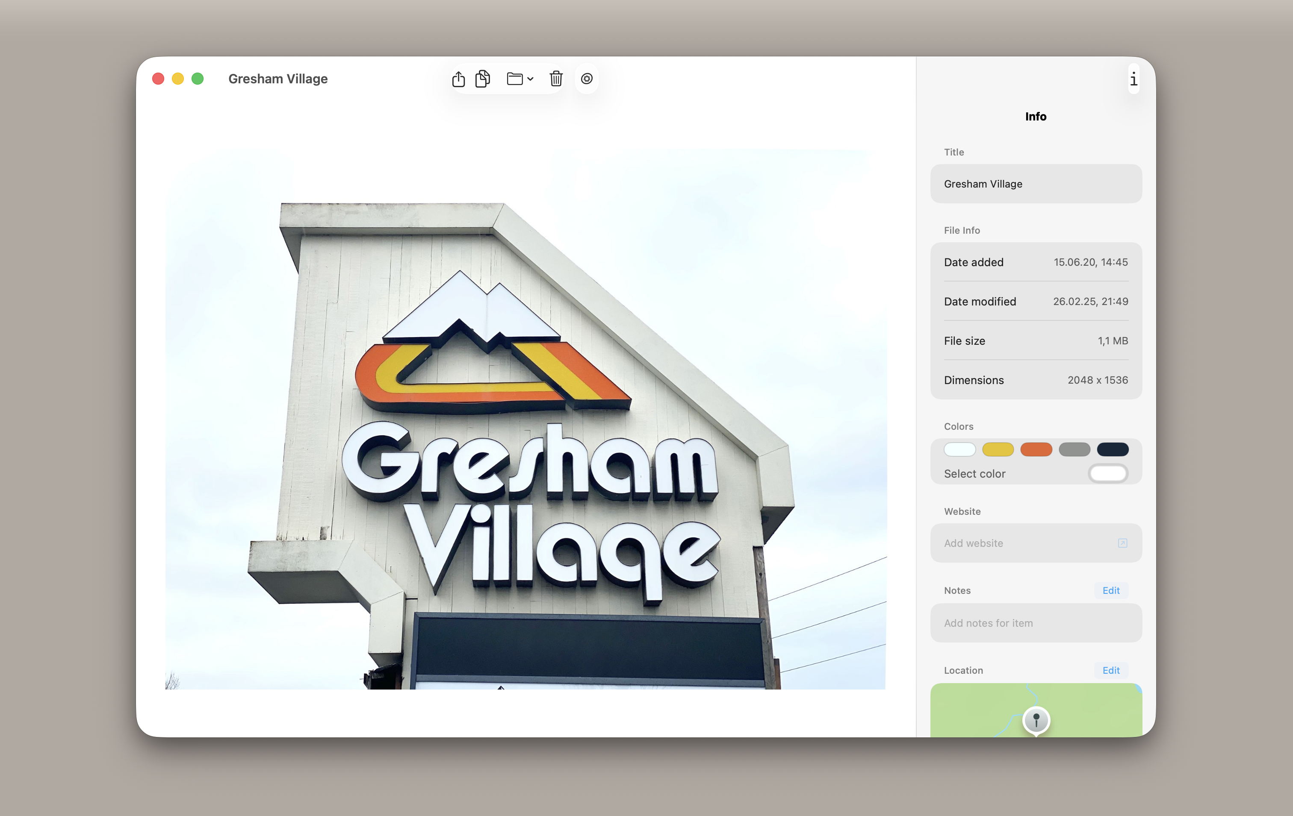Click the open website arrow icon
1293x816 pixels.
tap(1122, 543)
